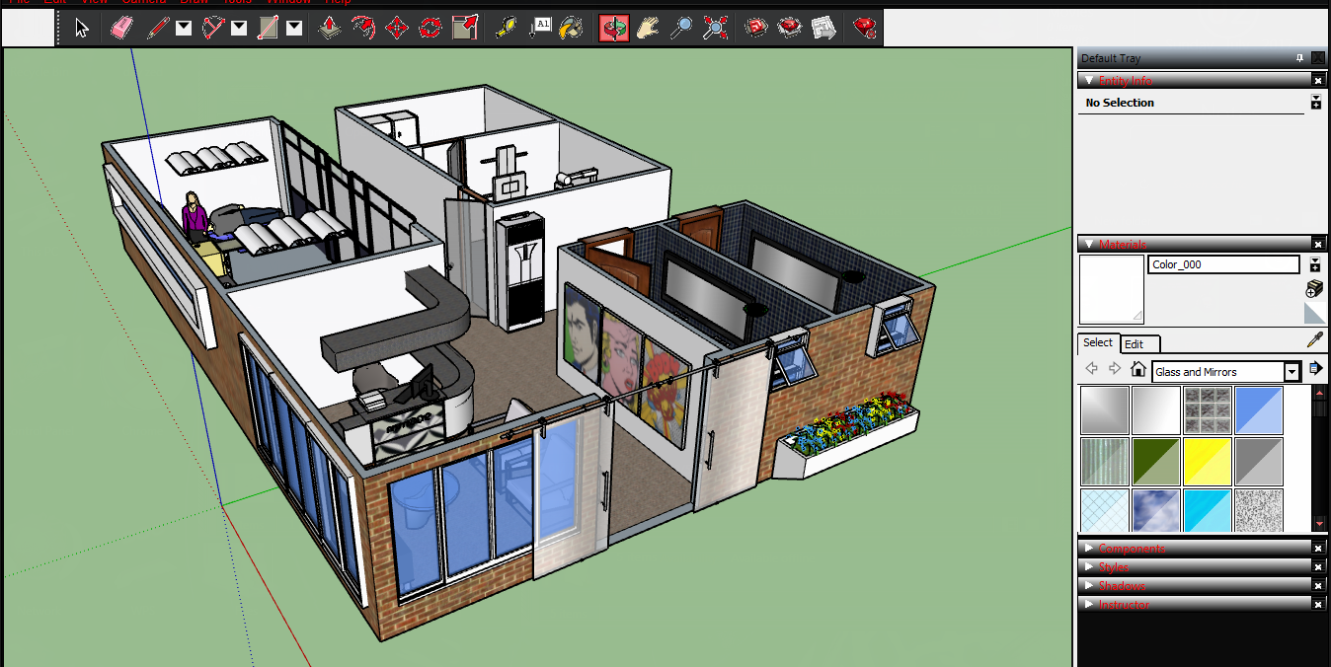The width and height of the screenshot is (1331, 667).
Task: Click the Zoom Extents tool
Action: (x=715, y=28)
